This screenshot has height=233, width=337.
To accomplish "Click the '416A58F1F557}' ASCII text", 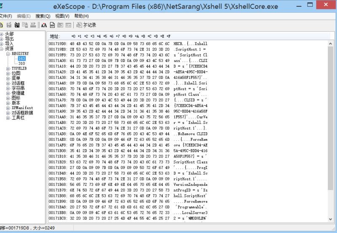I will point(188,78).
